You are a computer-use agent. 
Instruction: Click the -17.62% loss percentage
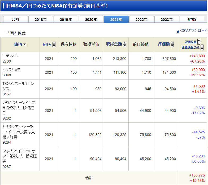198,113
